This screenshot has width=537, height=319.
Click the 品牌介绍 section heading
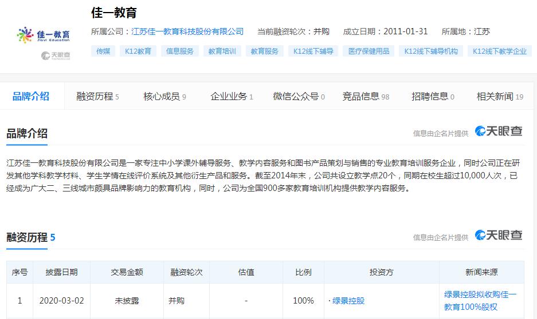(x=27, y=133)
